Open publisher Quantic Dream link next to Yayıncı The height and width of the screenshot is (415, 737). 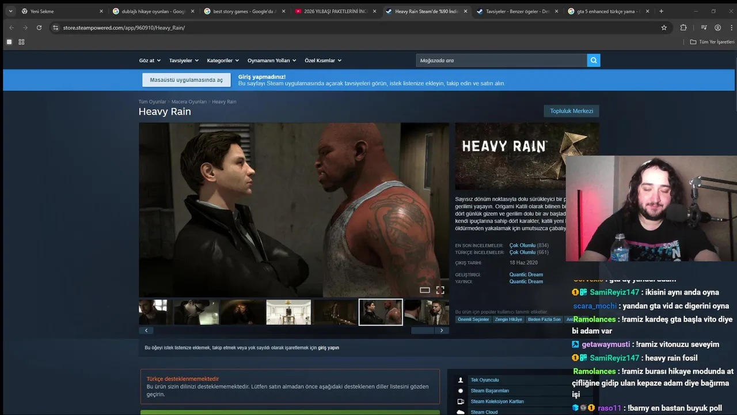coord(526,282)
